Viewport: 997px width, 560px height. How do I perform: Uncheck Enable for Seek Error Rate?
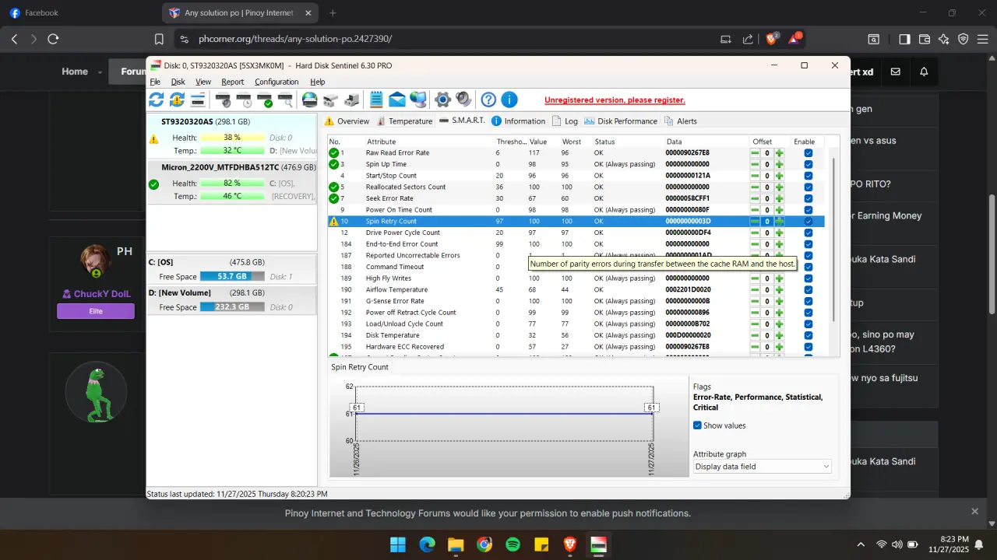[x=809, y=198]
